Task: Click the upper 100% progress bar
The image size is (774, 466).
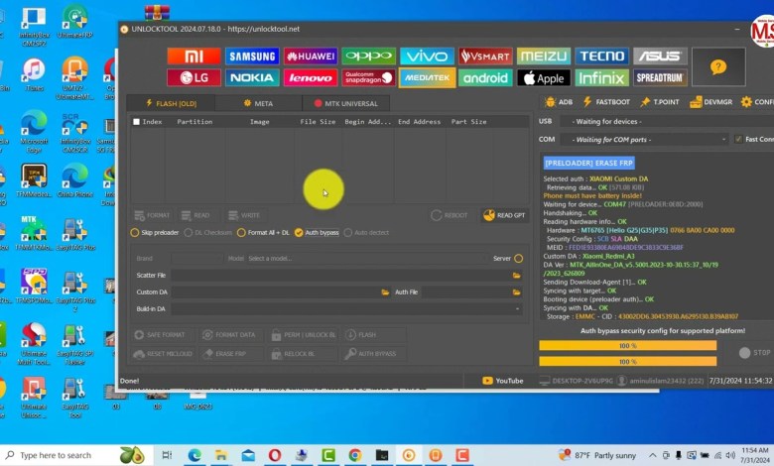Action: point(627,346)
